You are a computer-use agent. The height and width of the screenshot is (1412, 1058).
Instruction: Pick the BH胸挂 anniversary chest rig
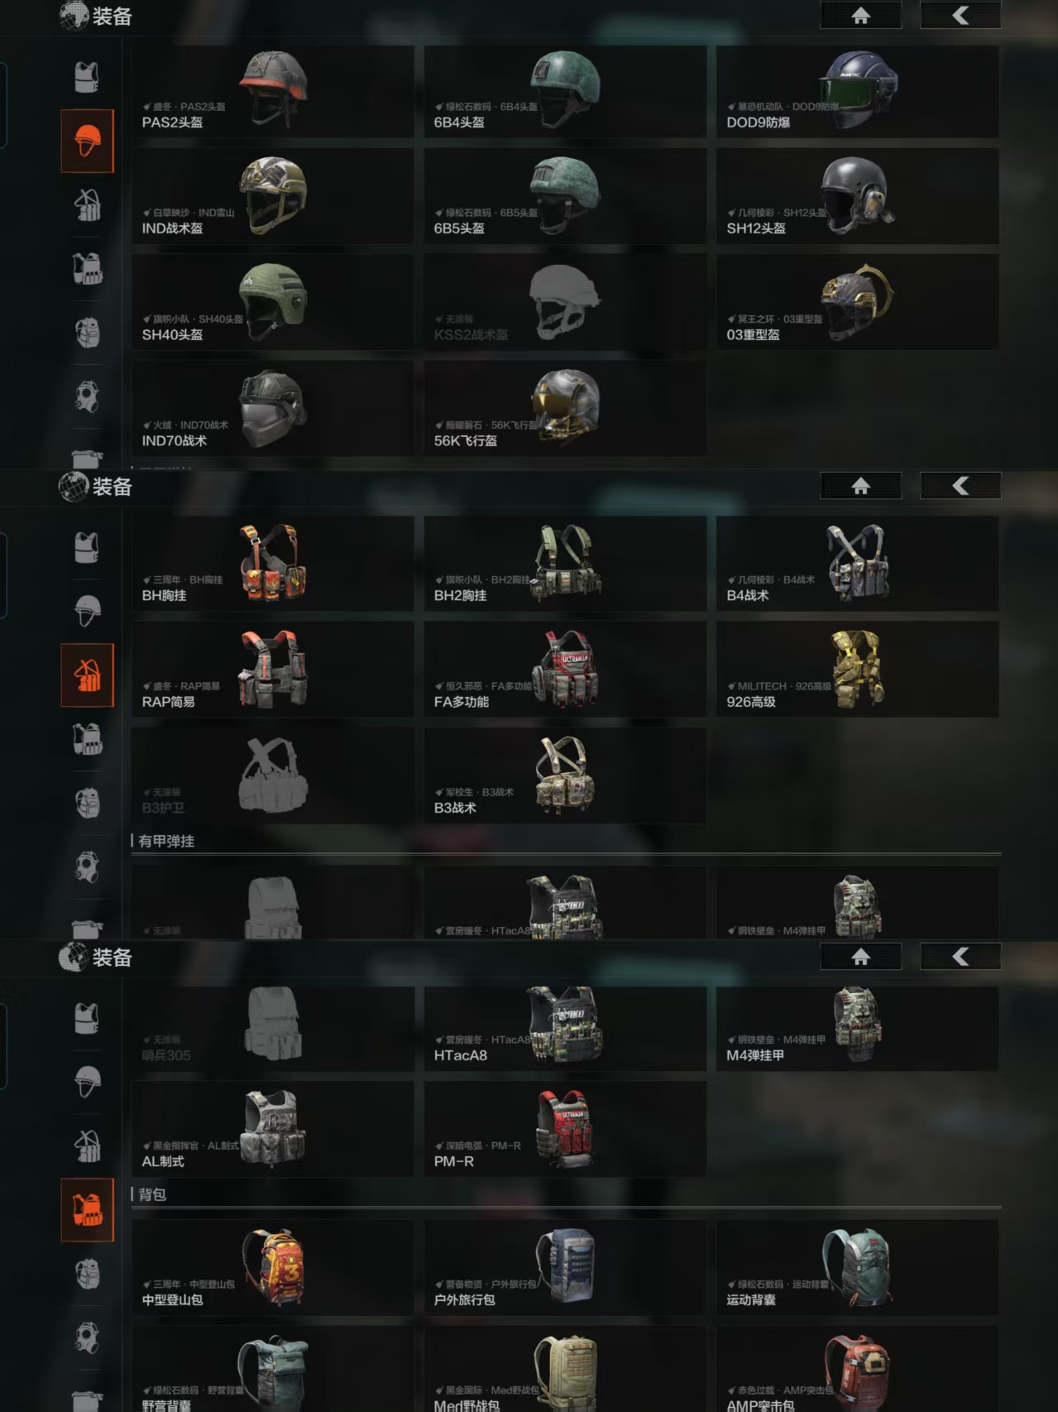tap(273, 564)
